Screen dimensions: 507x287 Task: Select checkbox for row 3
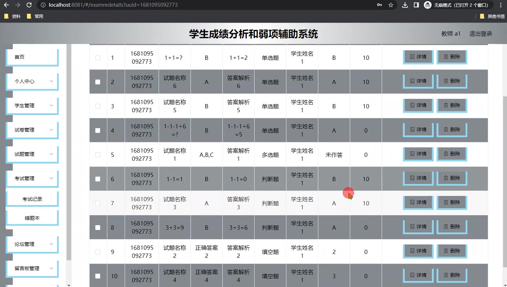point(98,106)
